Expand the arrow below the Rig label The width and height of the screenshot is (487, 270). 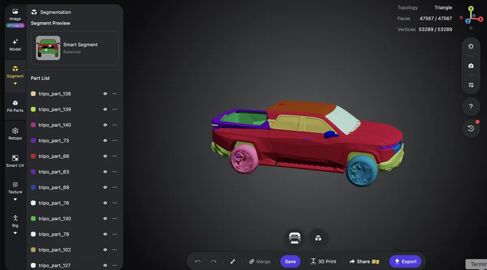(15, 233)
